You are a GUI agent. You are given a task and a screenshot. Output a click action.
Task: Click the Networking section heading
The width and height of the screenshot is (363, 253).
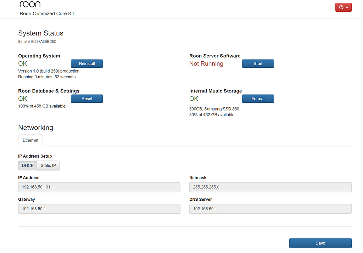tap(35, 128)
